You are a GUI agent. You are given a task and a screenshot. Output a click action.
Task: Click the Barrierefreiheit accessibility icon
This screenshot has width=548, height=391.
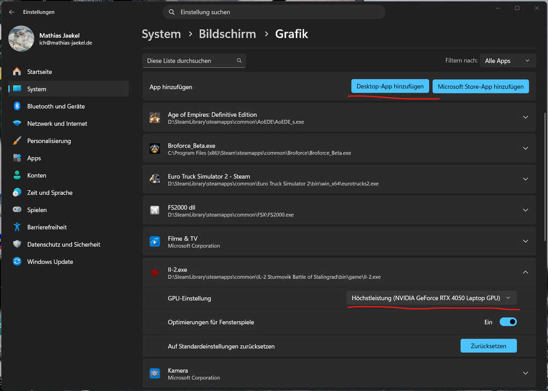point(17,227)
